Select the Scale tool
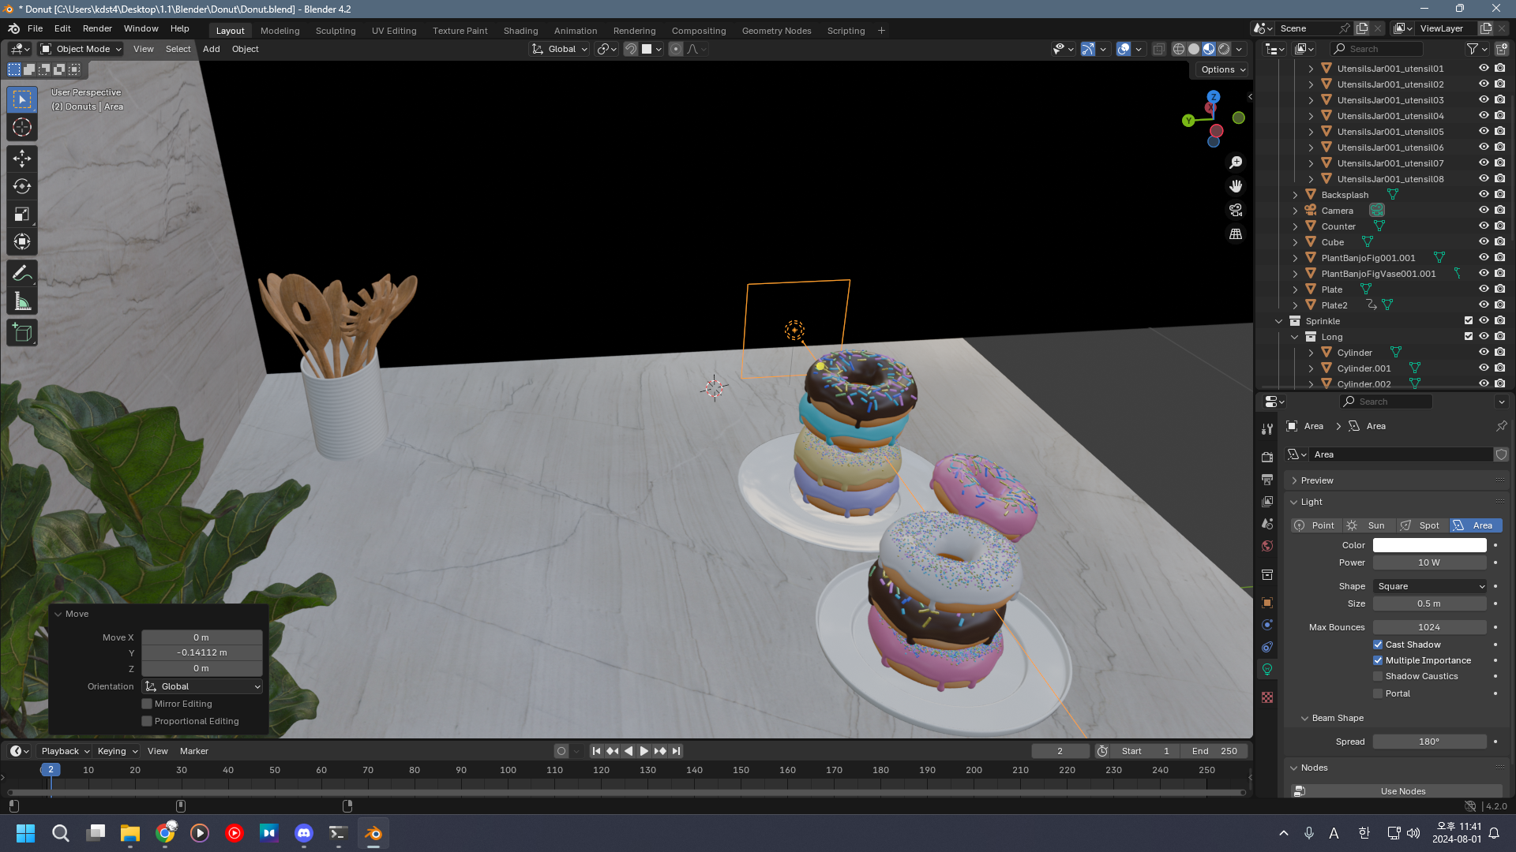Screen dimensions: 1516x852 pyautogui.click(x=22, y=215)
